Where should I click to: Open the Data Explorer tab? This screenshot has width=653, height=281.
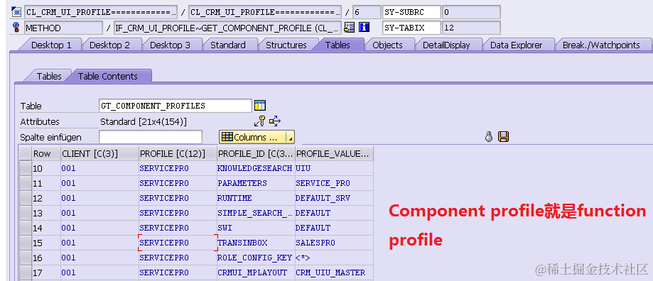coord(517,45)
